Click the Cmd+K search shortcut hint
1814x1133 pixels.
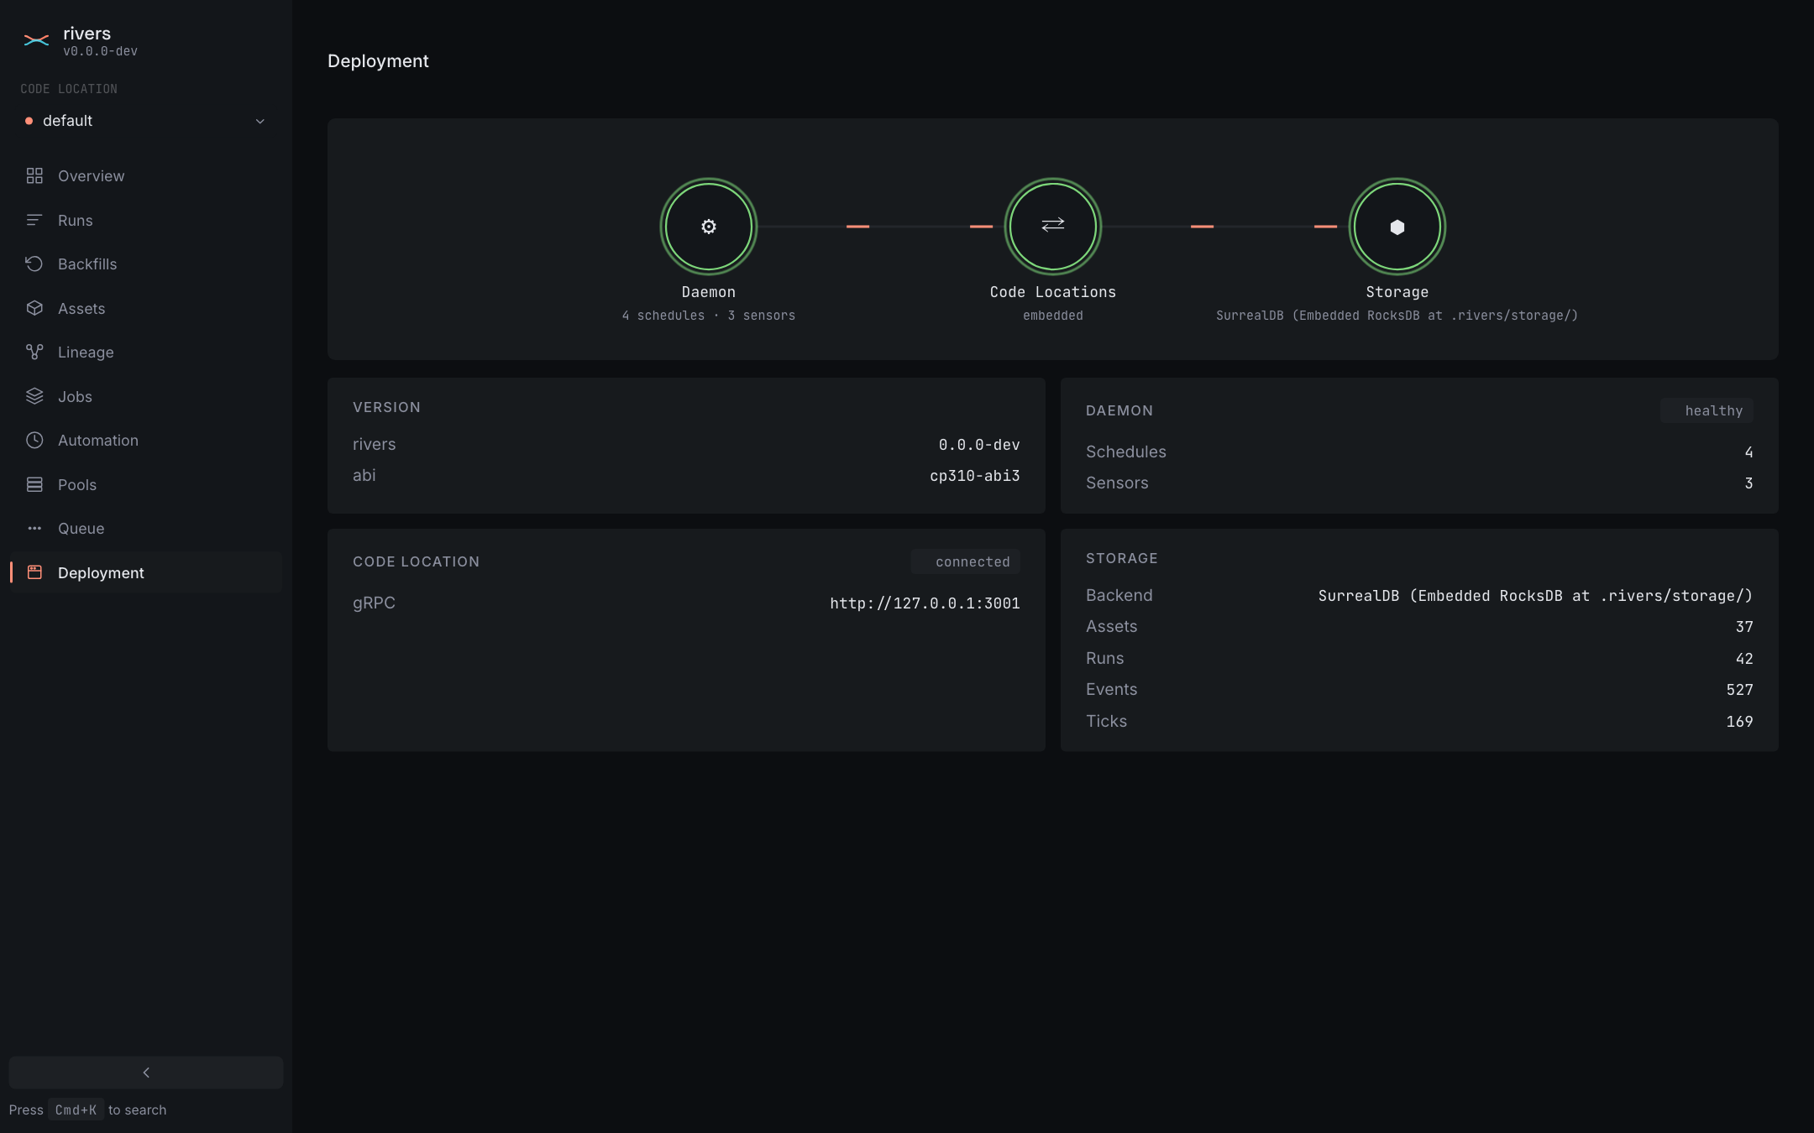coord(76,1110)
